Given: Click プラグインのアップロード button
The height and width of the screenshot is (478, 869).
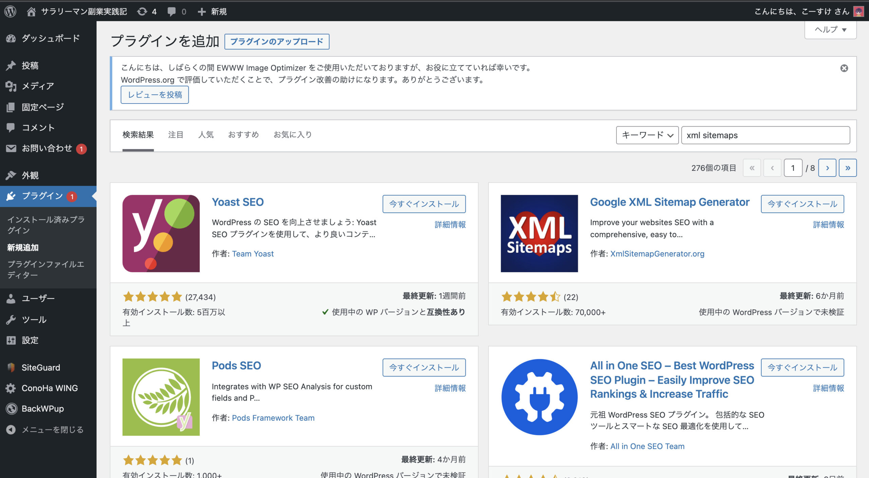Looking at the screenshot, I should pos(277,41).
